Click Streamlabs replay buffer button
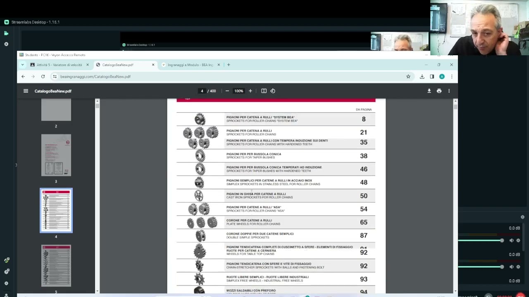Screen dimensions: 529x297 point(488,296)
